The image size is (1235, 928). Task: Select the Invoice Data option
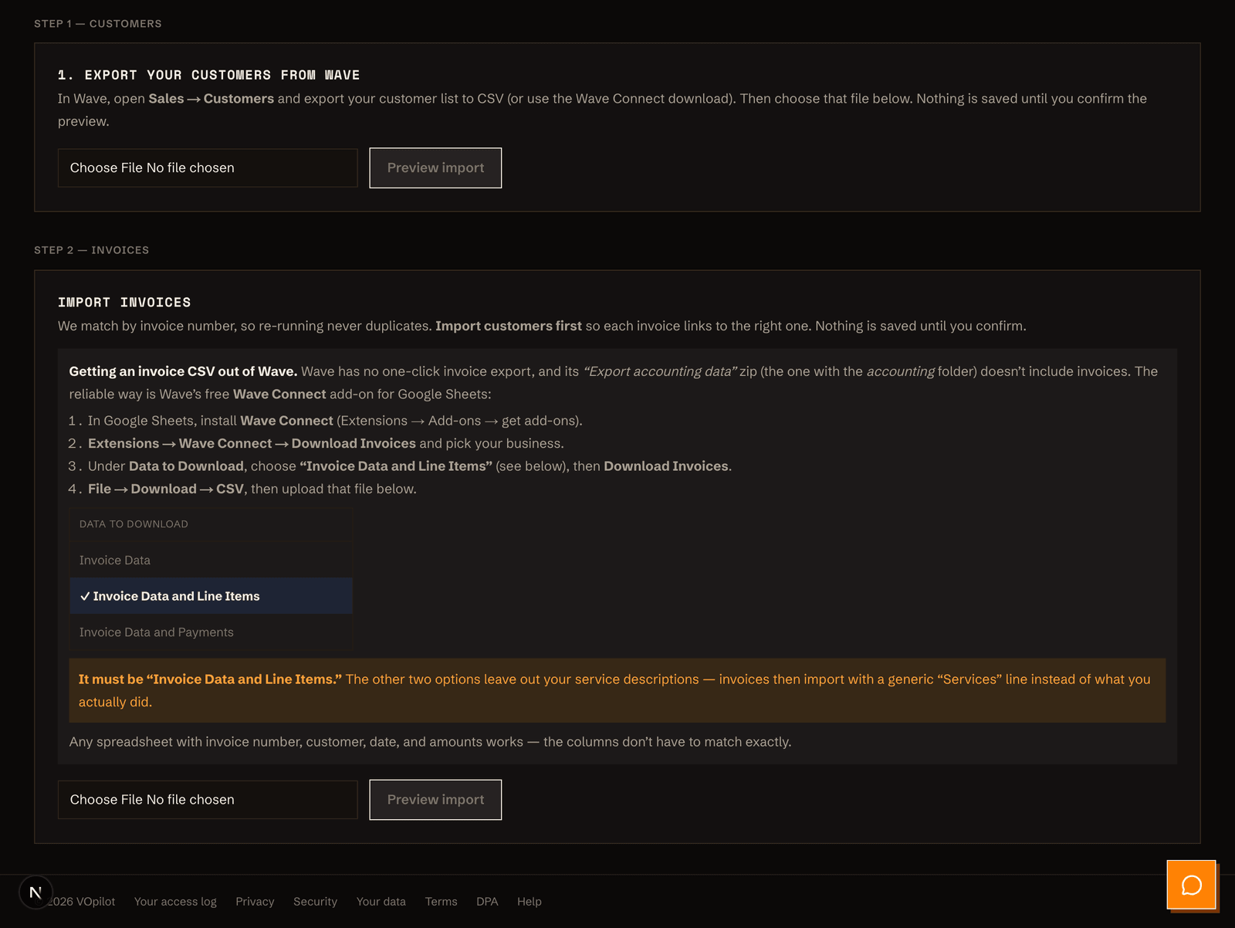(211, 560)
